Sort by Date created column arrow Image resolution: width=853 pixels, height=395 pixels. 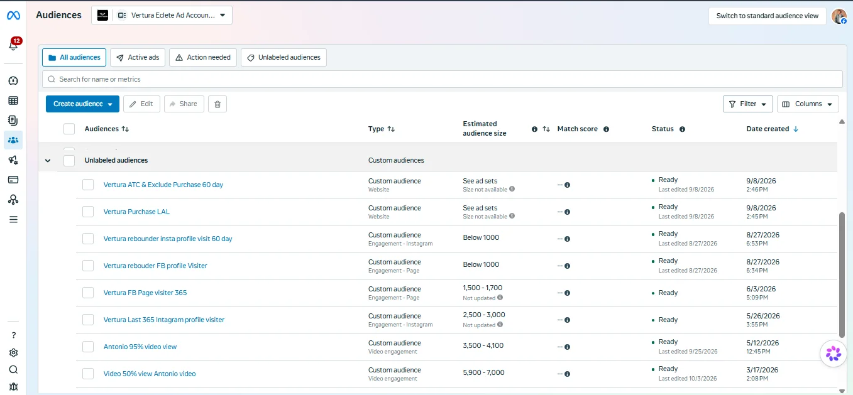pos(796,129)
